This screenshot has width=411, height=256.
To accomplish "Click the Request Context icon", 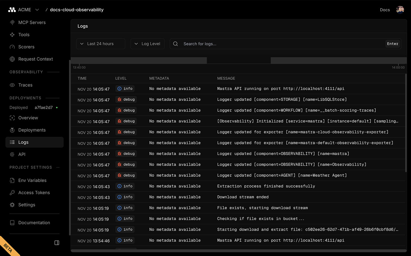I will (x=12, y=59).
